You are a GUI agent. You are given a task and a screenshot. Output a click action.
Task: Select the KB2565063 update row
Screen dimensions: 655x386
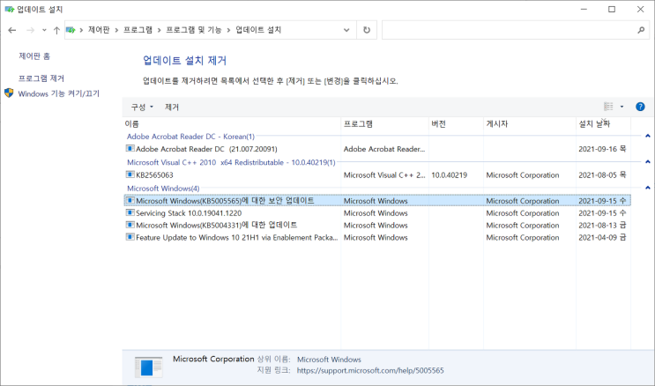[377, 175]
